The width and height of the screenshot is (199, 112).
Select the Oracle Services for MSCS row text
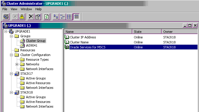pos(88,47)
